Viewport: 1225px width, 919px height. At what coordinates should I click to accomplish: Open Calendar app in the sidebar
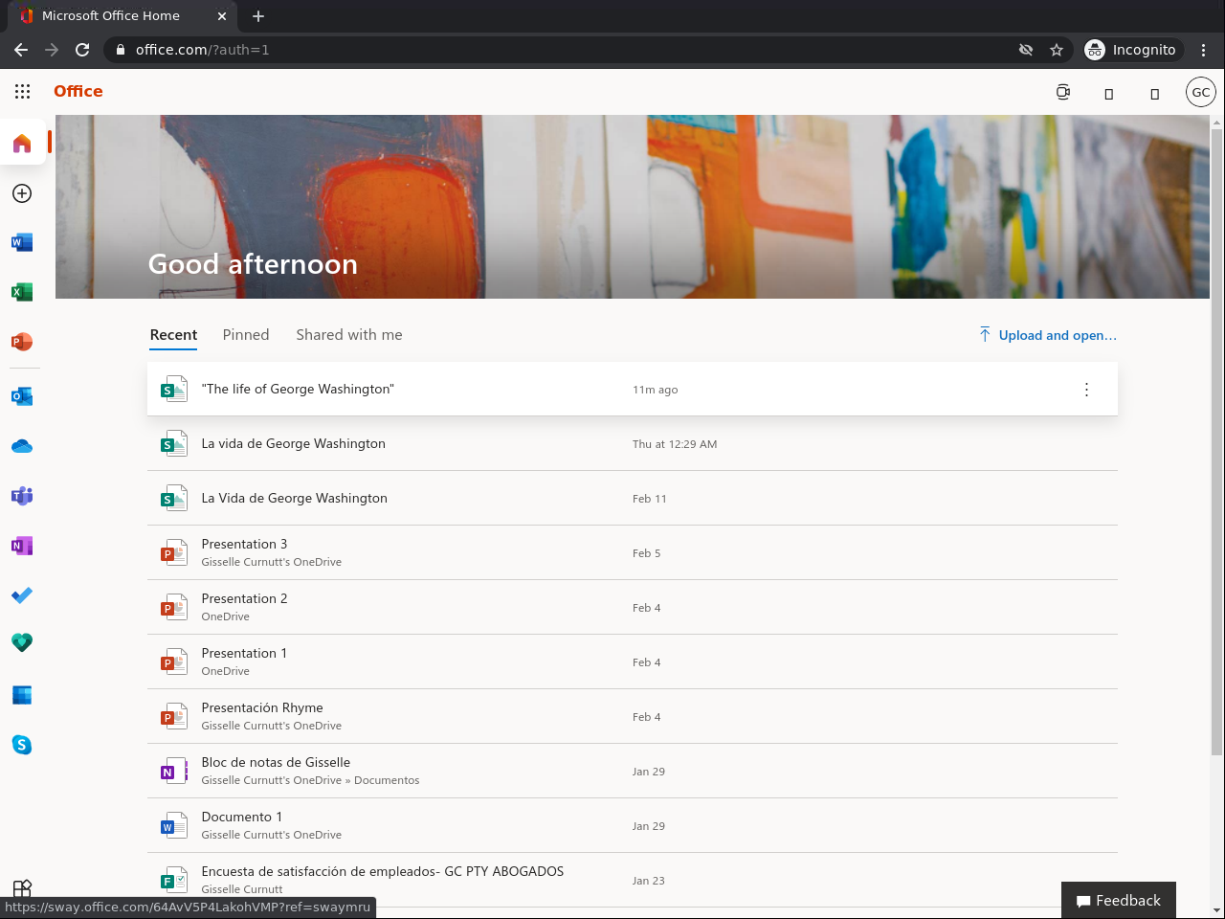22,695
